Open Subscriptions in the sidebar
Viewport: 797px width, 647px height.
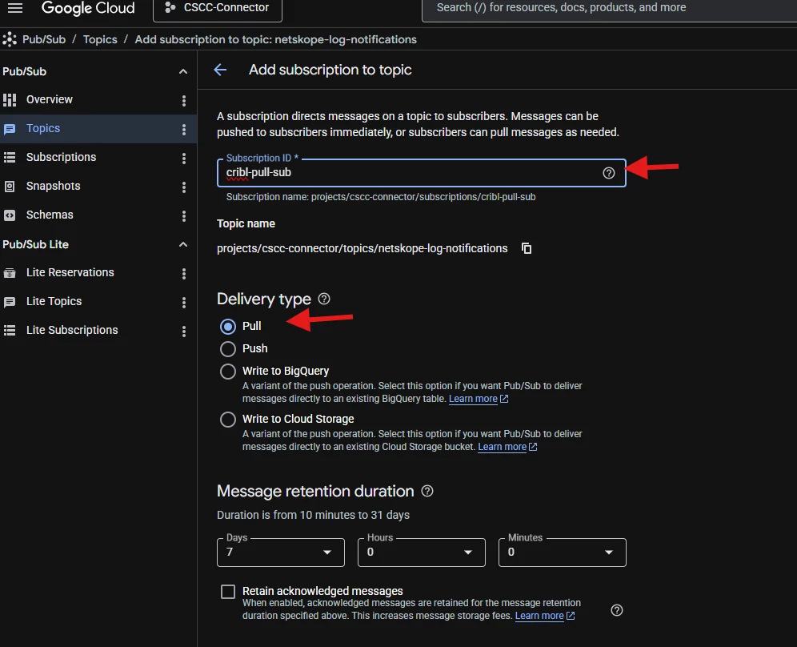61,157
